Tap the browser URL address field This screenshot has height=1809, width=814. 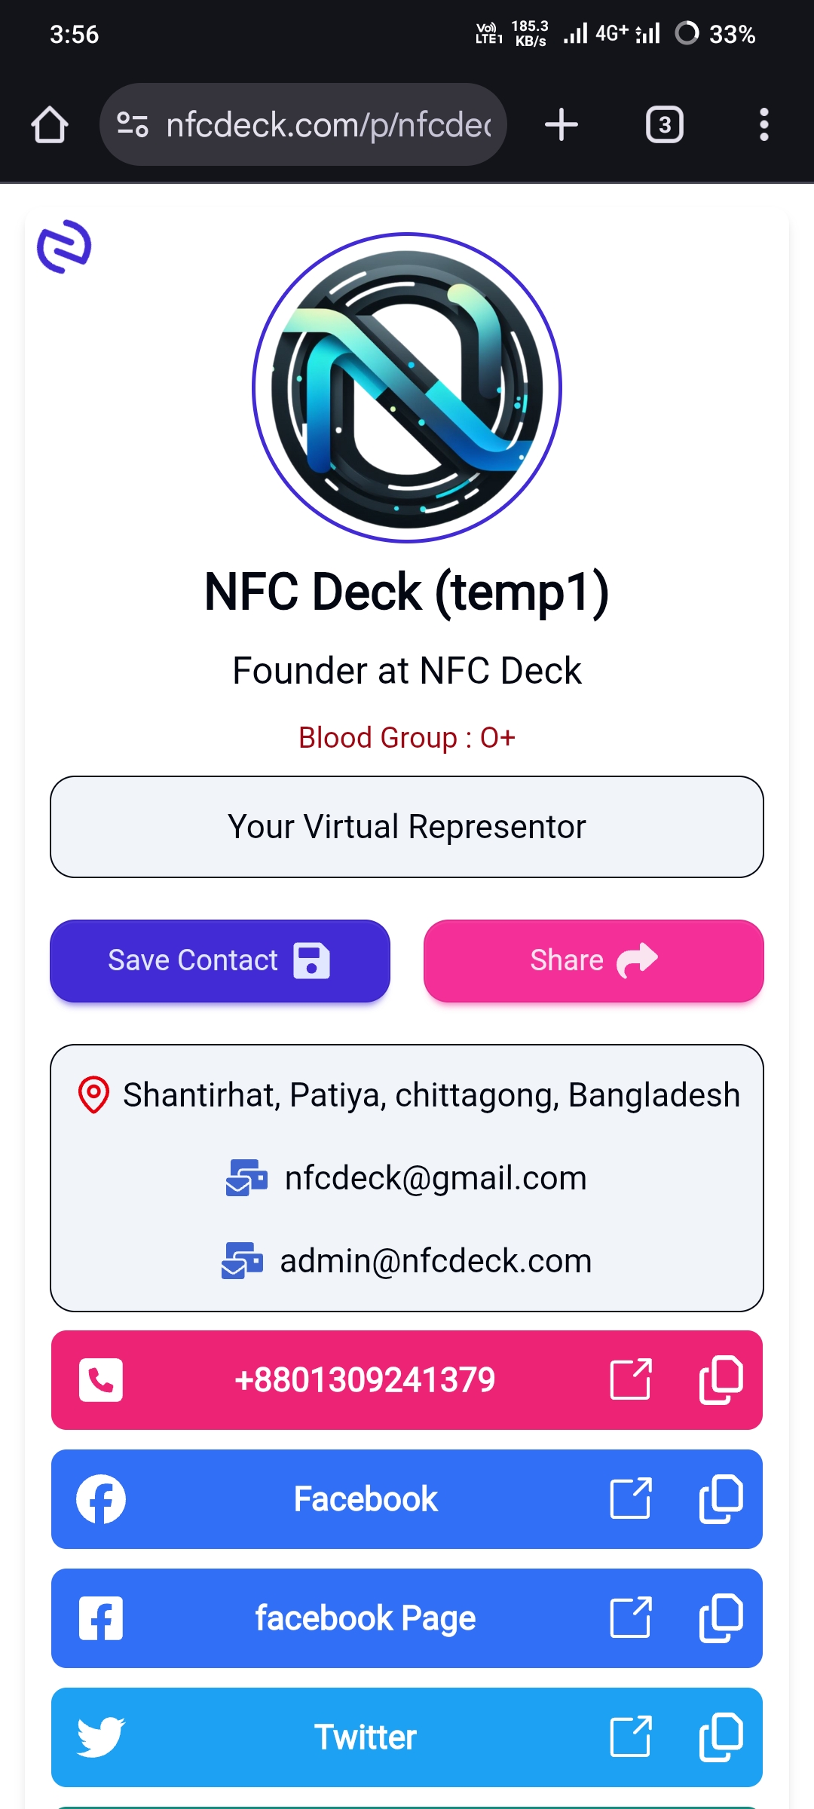[x=328, y=124]
